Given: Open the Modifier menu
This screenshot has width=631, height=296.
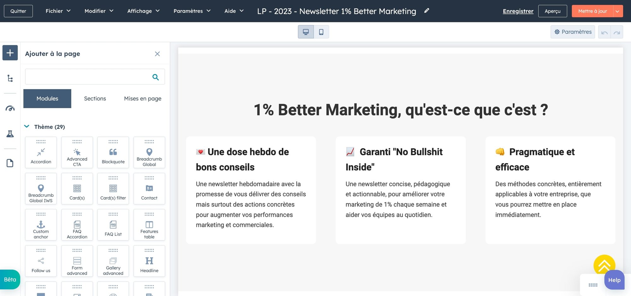Looking at the screenshot, I should pyautogui.click(x=99, y=11).
